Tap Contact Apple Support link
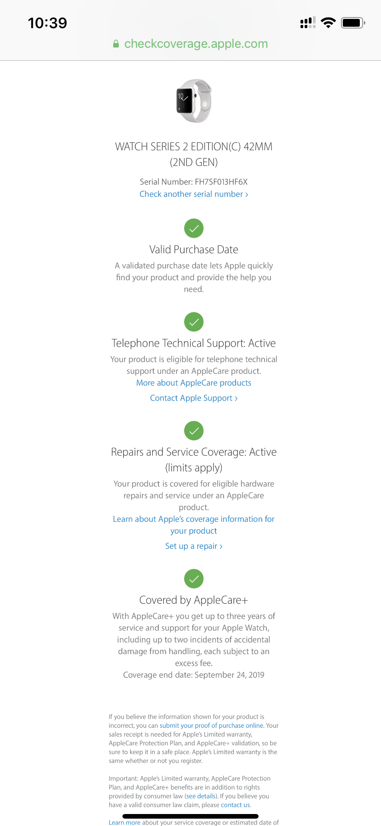The width and height of the screenshot is (381, 826). [x=194, y=398]
